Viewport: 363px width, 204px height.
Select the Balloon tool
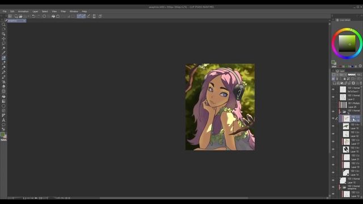pos(3,125)
